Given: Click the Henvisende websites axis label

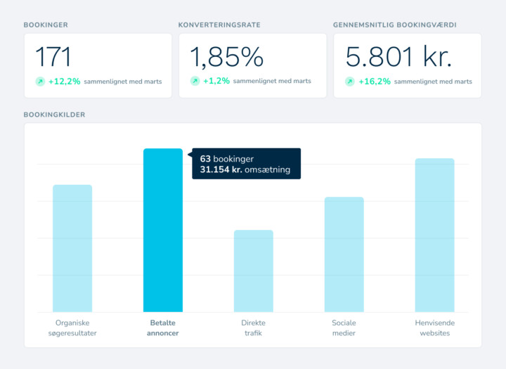Looking at the screenshot, I should (x=435, y=328).
